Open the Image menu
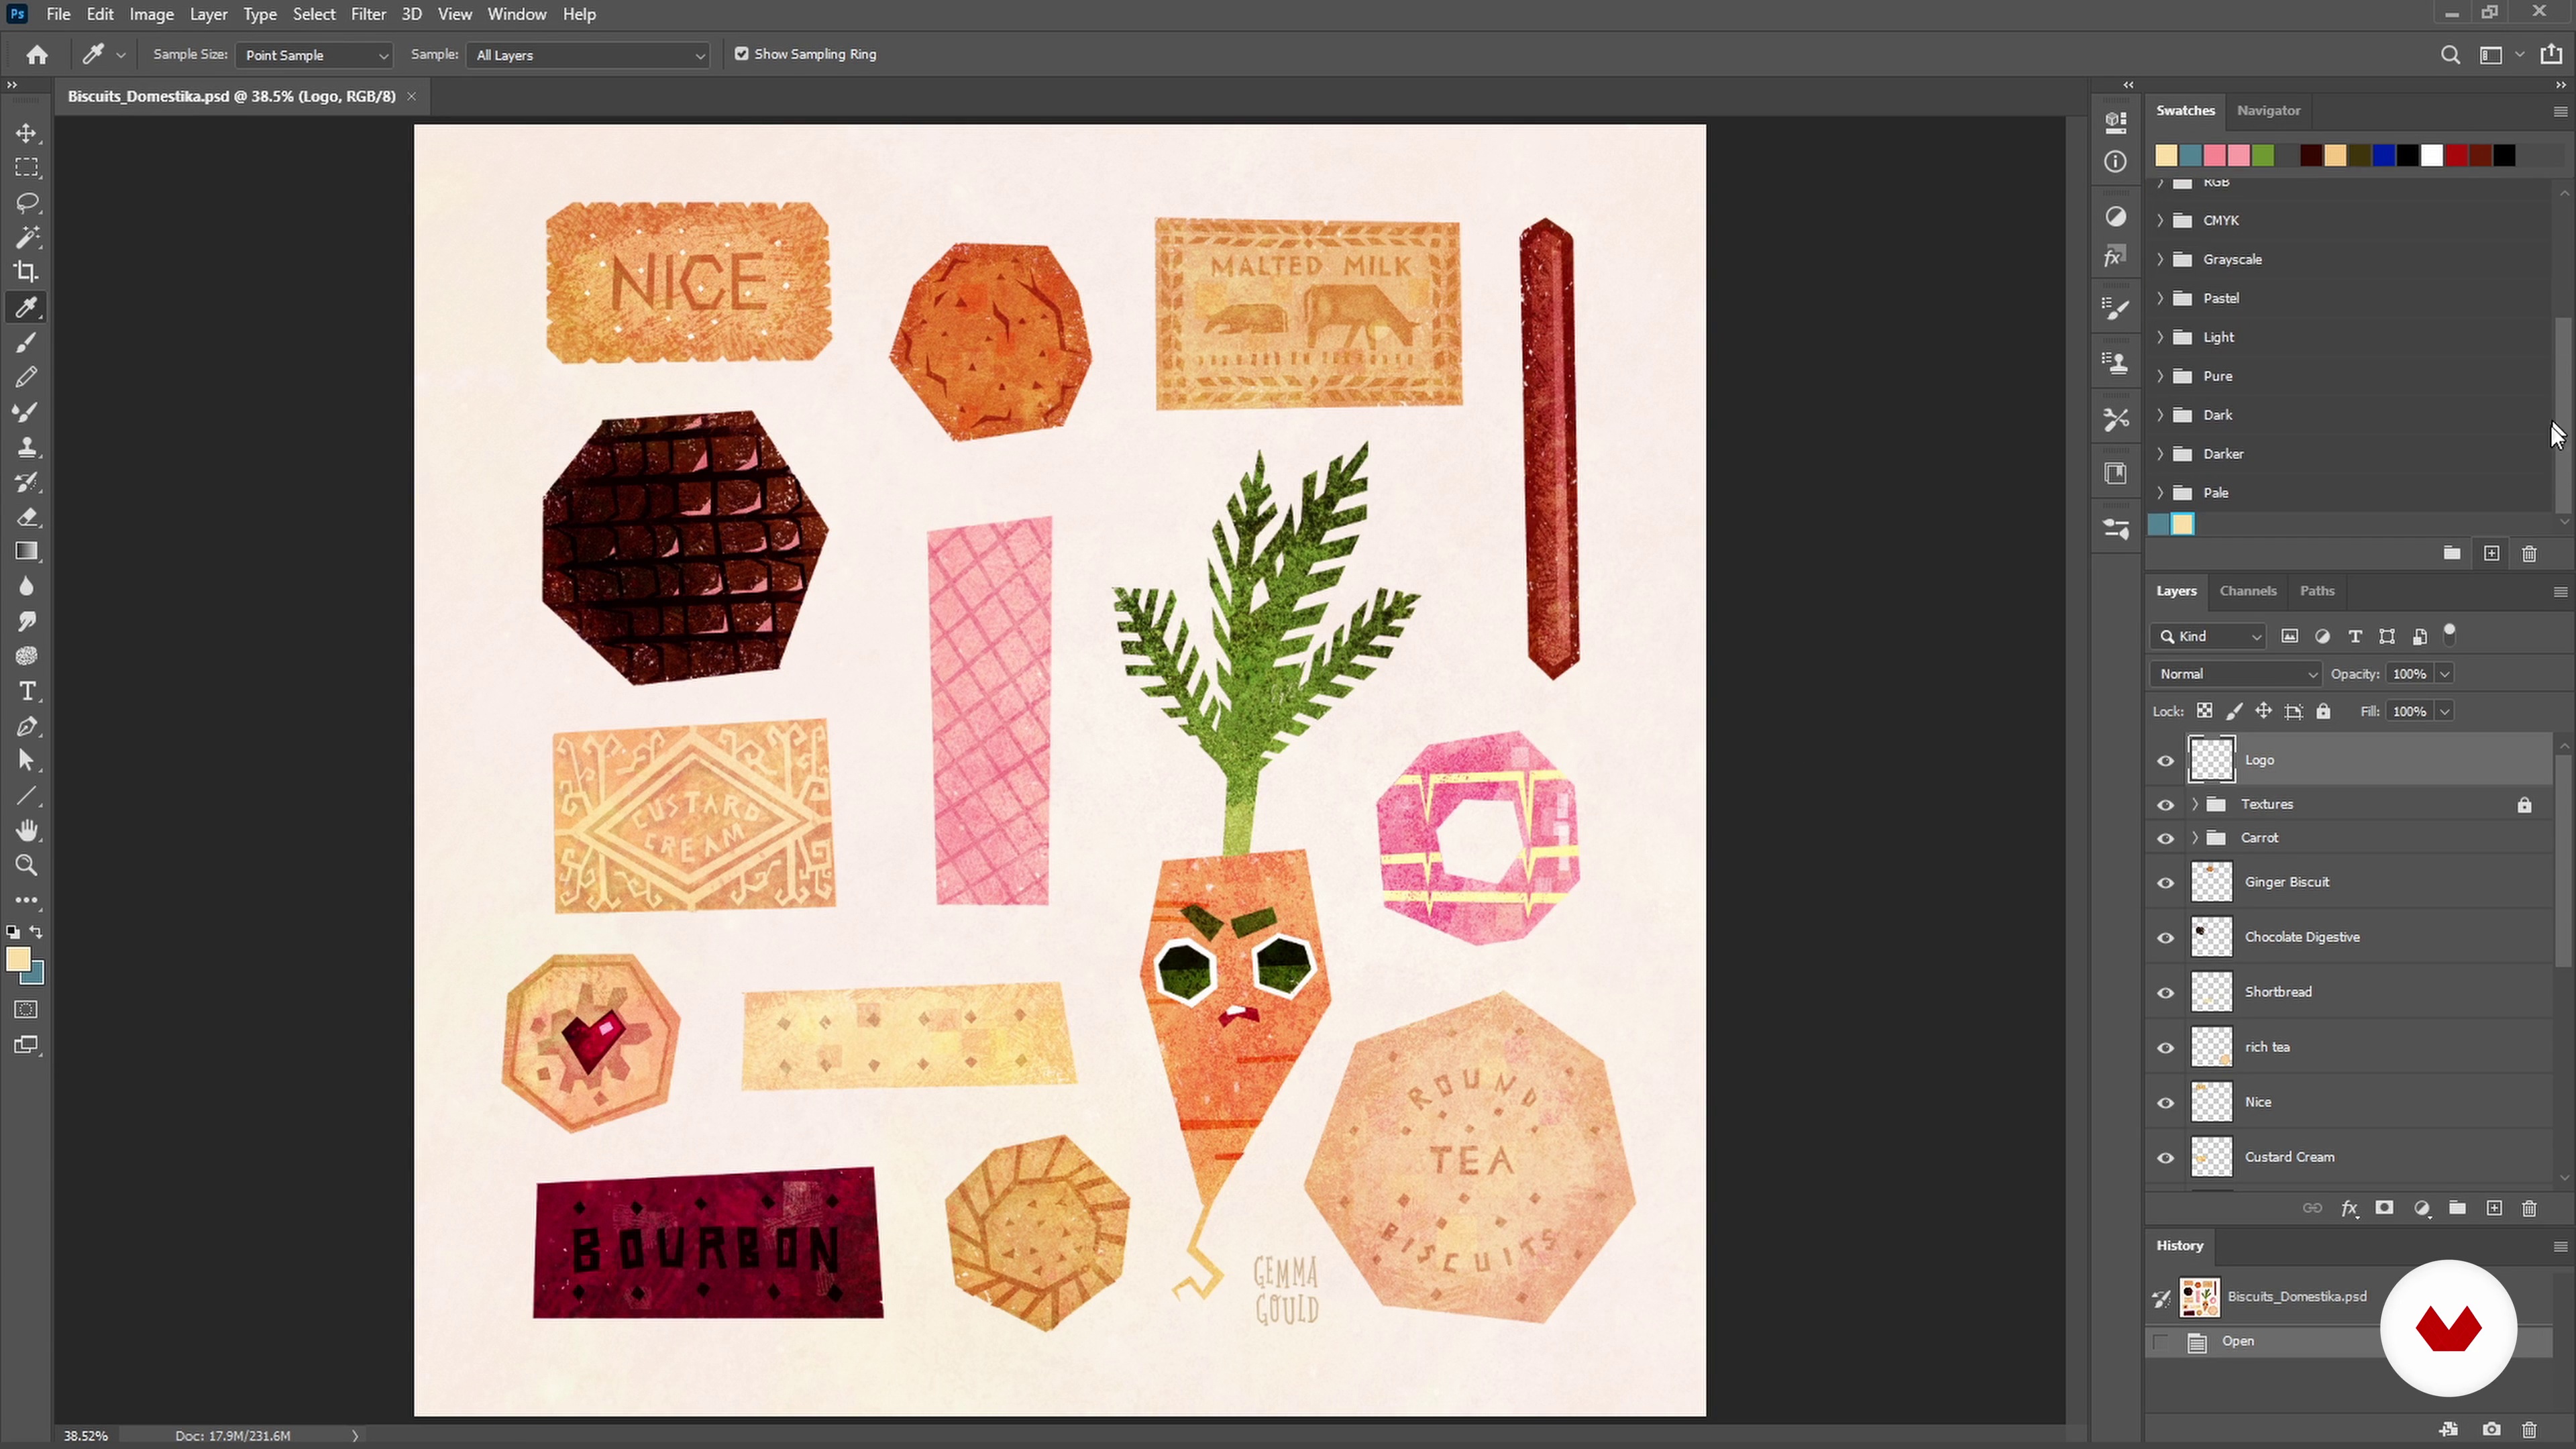 [152, 14]
